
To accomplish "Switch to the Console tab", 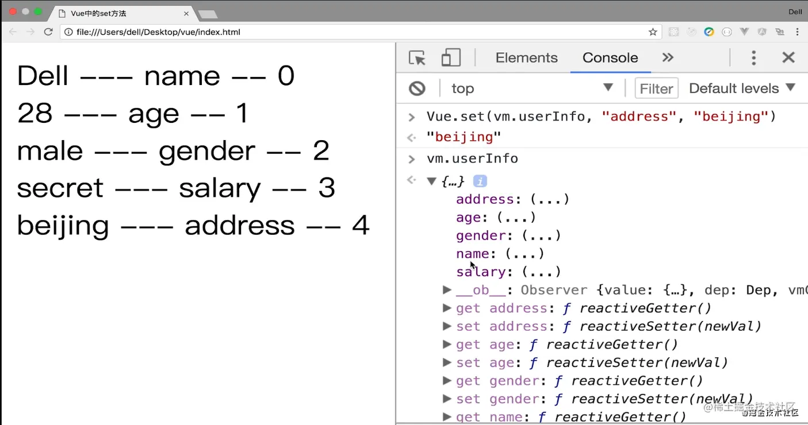I will (610, 57).
